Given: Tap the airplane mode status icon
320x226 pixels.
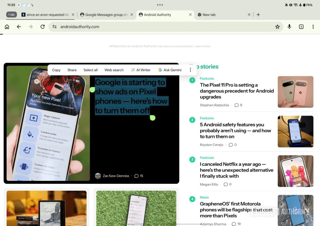Looking at the screenshot, I should [300, 5].
